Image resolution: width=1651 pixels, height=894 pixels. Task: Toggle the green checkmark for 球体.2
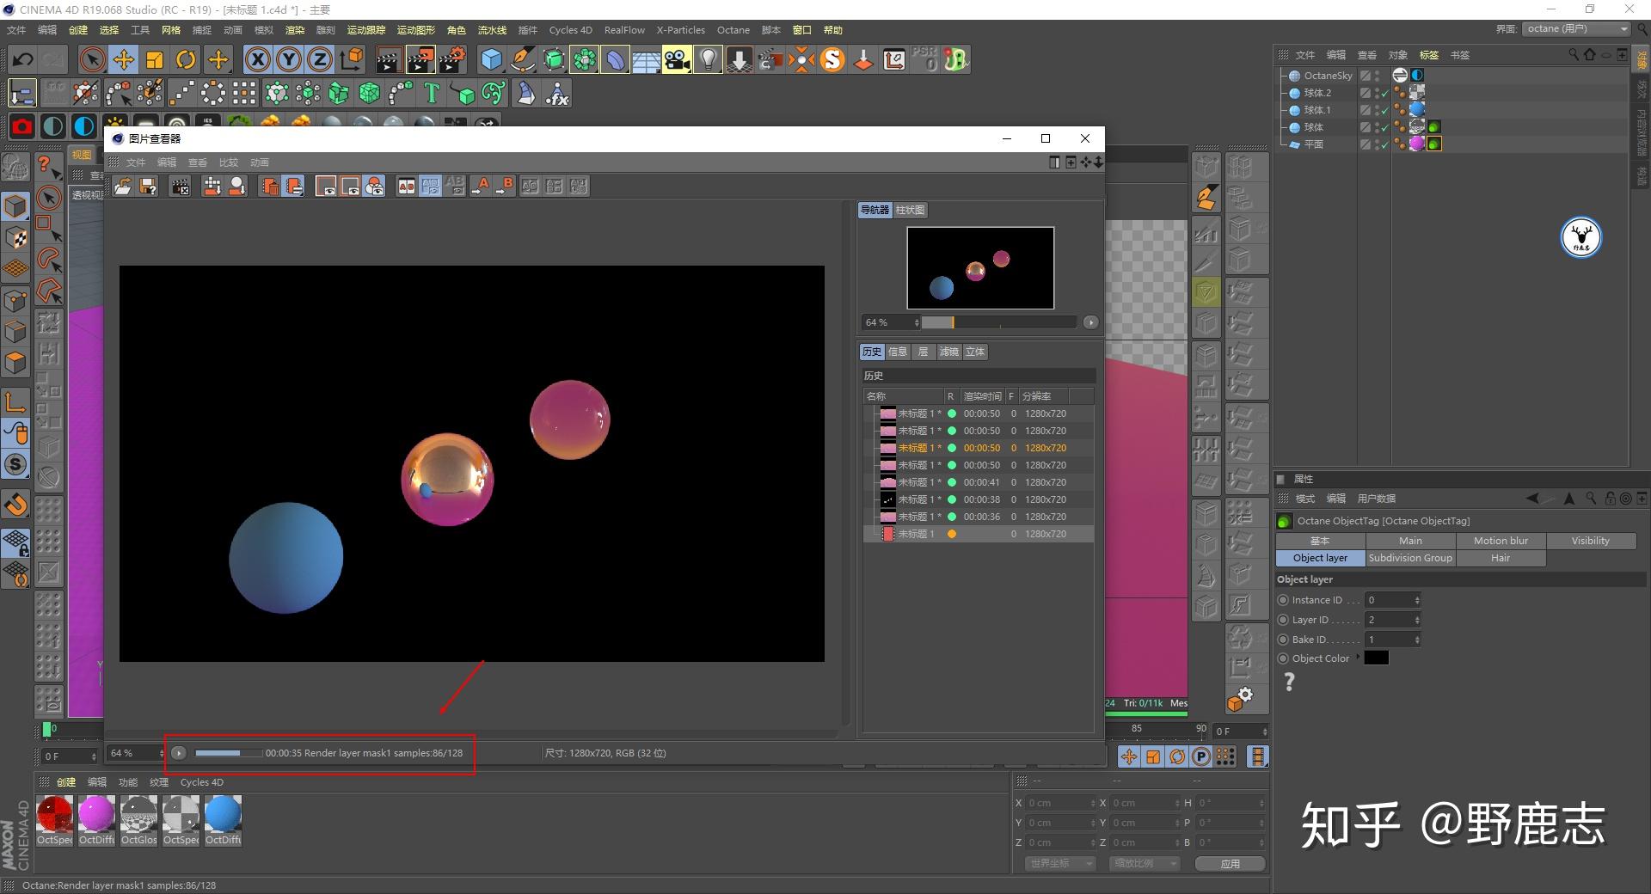(1384, 93)
